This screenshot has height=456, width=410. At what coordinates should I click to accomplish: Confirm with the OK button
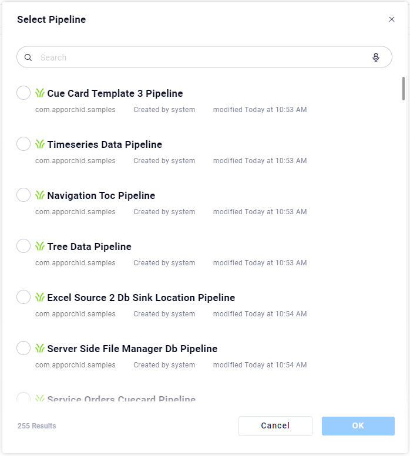358,426
